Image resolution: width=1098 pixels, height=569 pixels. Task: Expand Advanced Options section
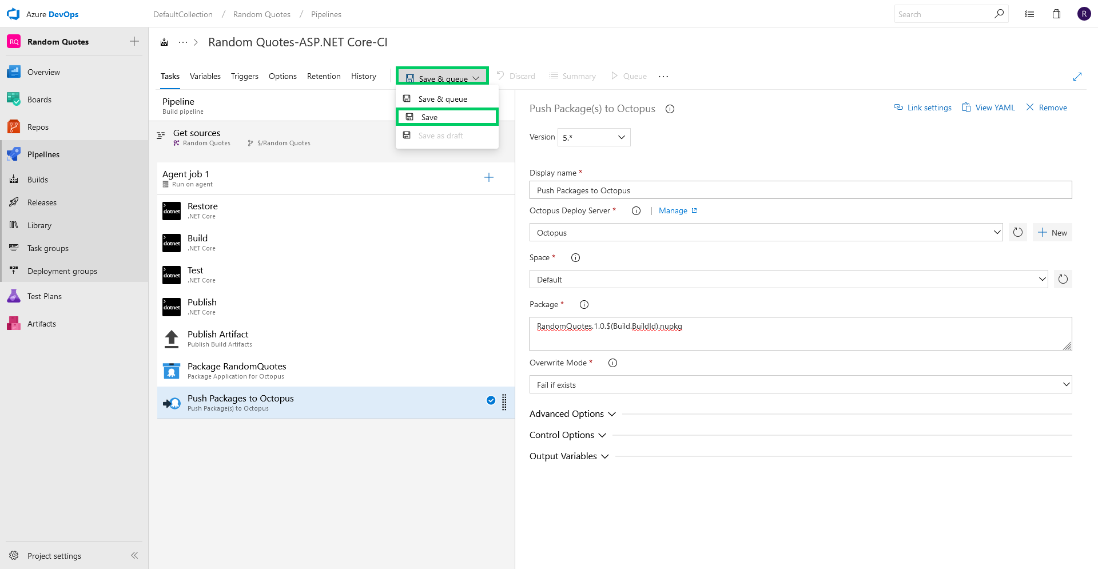coord(572,414)
